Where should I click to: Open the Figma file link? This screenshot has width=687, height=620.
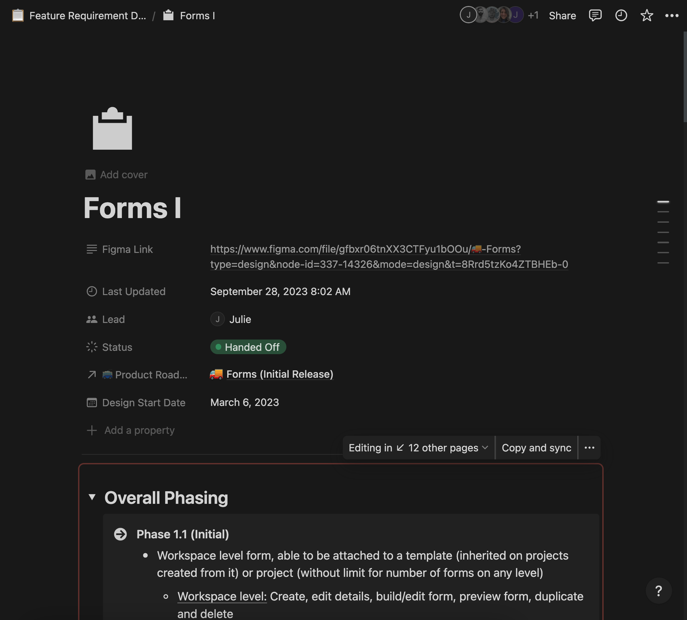[x=365, y=249]
